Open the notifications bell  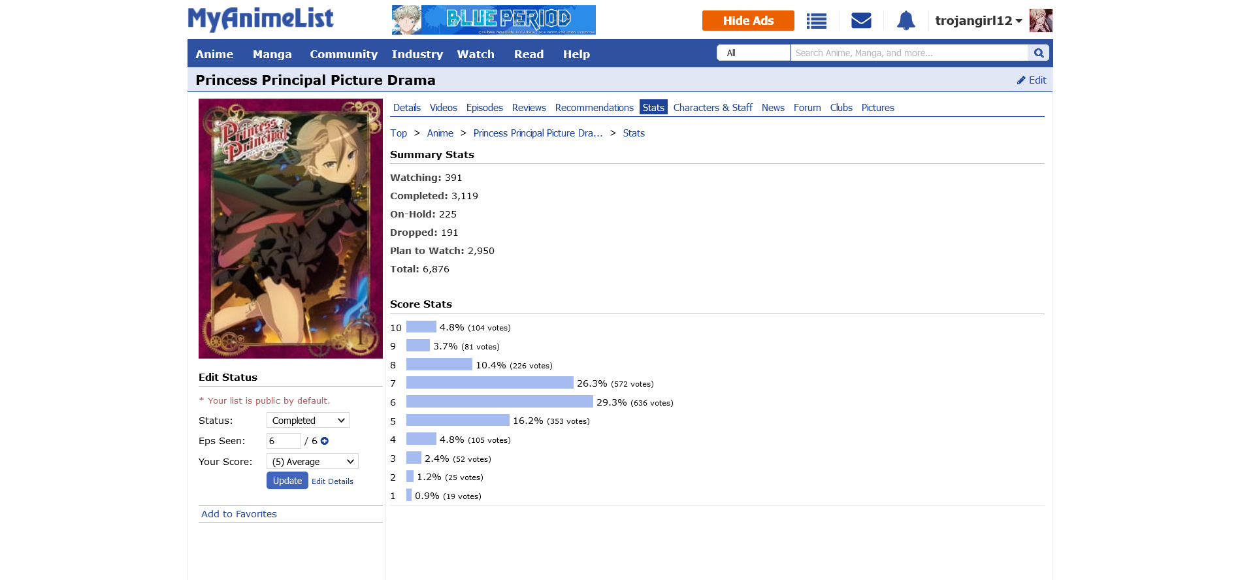pos(906,21)
